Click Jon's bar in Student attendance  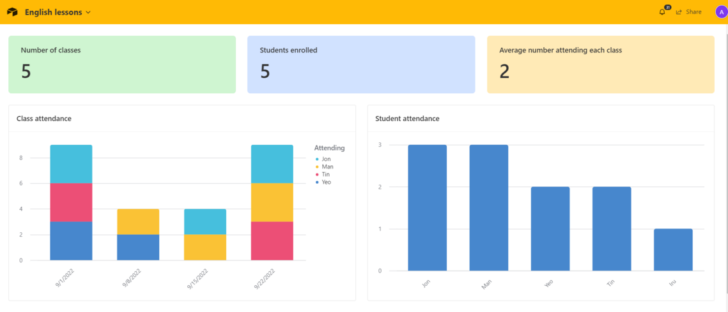pos(427,208)
